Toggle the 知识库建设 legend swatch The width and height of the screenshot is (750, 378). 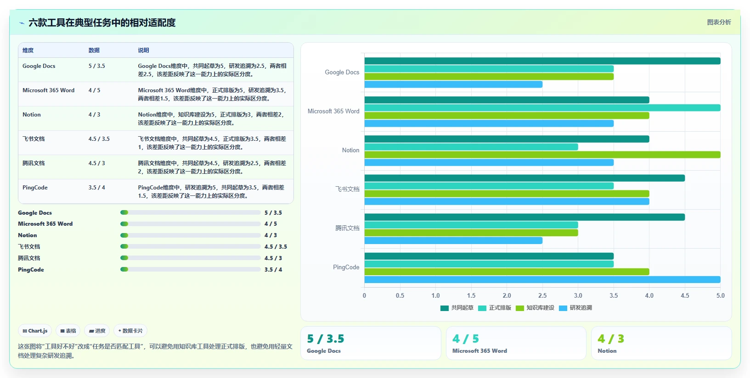pyautogui.click(x=519, y=308)
